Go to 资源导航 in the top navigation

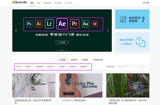pos(47,3)
